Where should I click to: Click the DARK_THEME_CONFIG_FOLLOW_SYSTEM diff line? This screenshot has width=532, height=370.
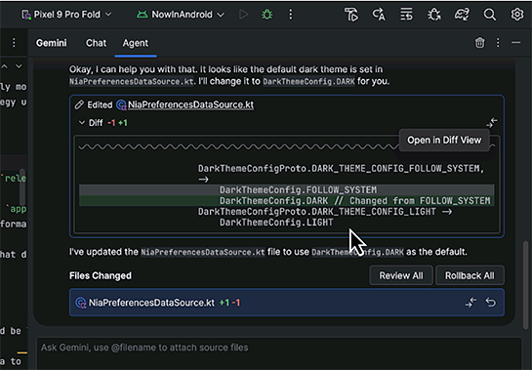[x=341, y=168]
